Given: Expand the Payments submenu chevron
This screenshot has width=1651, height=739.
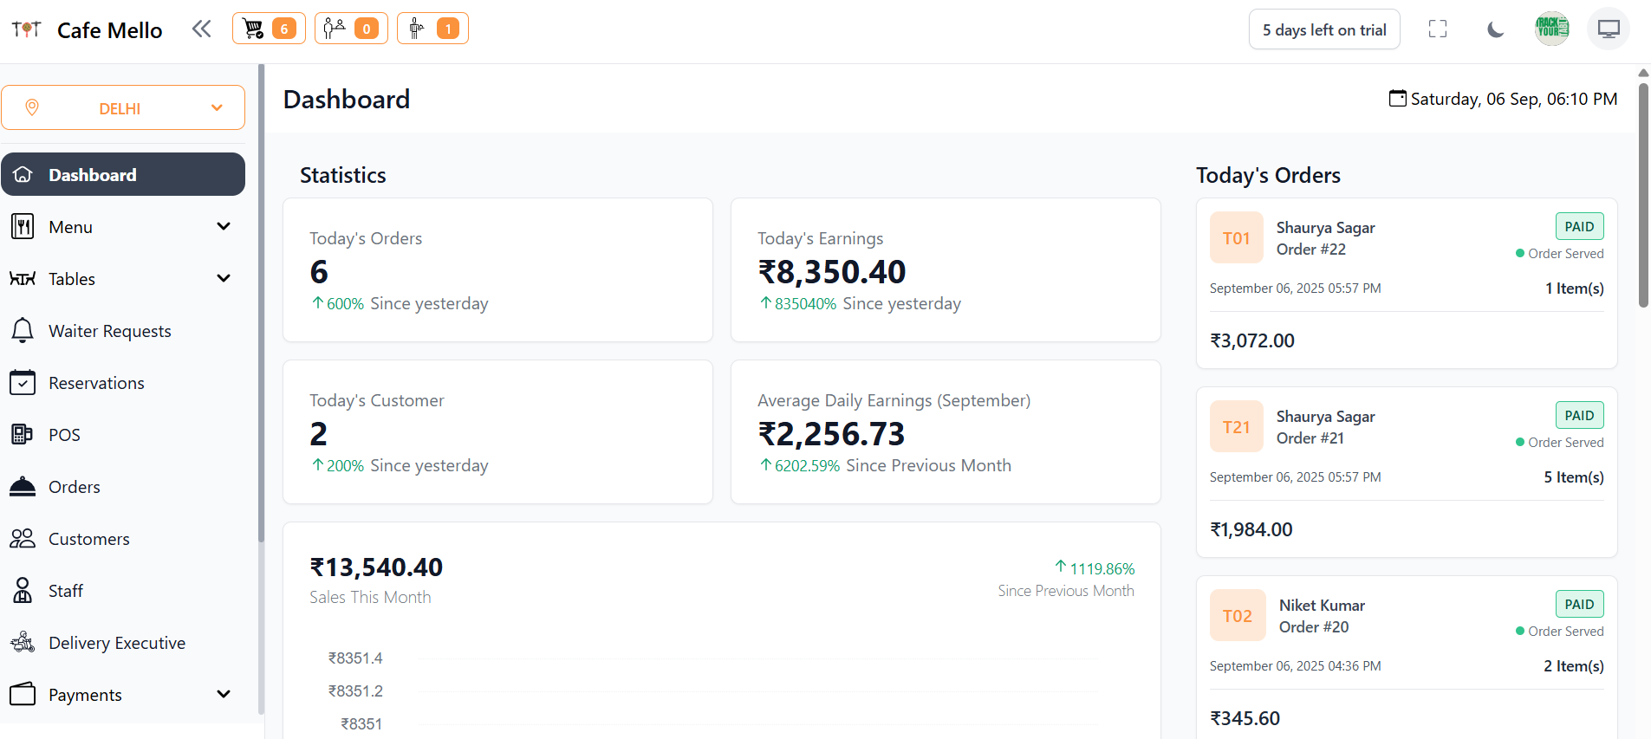Looking at the screenshot, I should (x=224, y=695).
